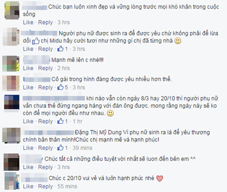Reply to the 'Chúc bạn luôn xinh đẹp' comment
This screenshot has width=227, height=192.
click(45, 22)
